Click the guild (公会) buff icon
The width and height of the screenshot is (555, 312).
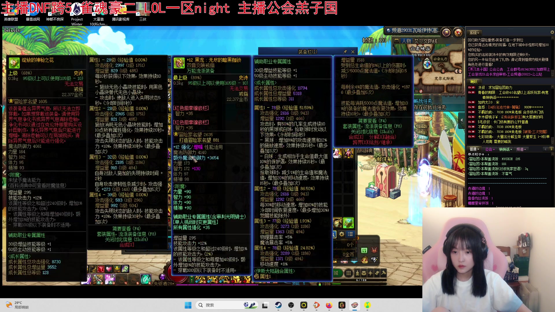tap(117, 269)
